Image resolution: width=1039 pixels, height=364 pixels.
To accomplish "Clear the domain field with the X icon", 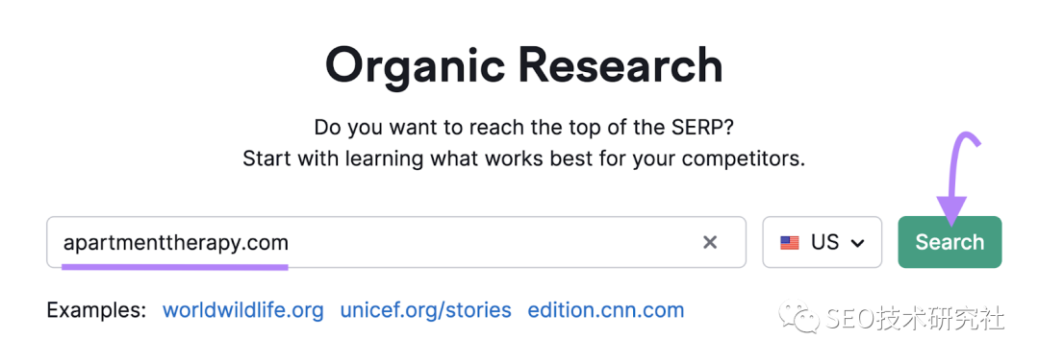I will (x=710, y=243).
